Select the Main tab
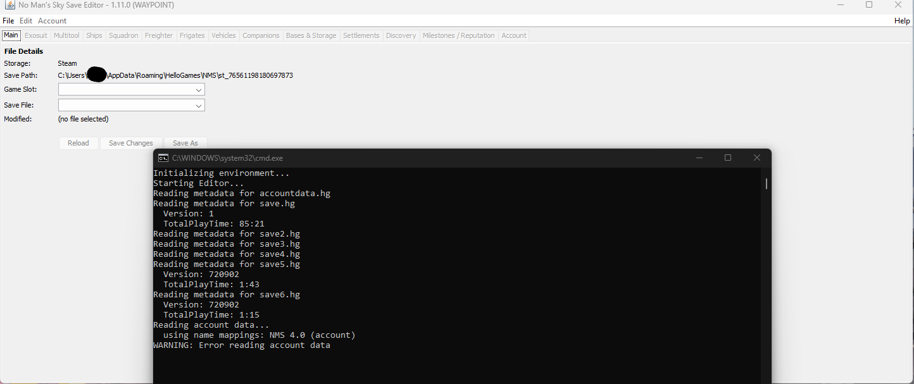Viewport: 914px width, 384px height. click(x=11, y=35)
